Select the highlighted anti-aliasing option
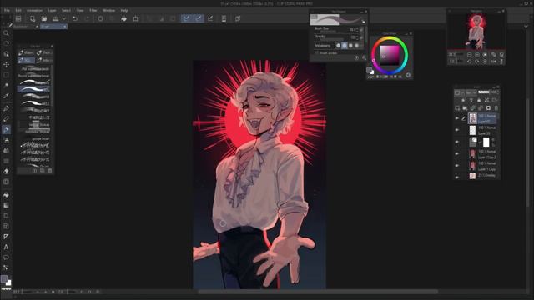534x300 pixels. click(345, 46)
